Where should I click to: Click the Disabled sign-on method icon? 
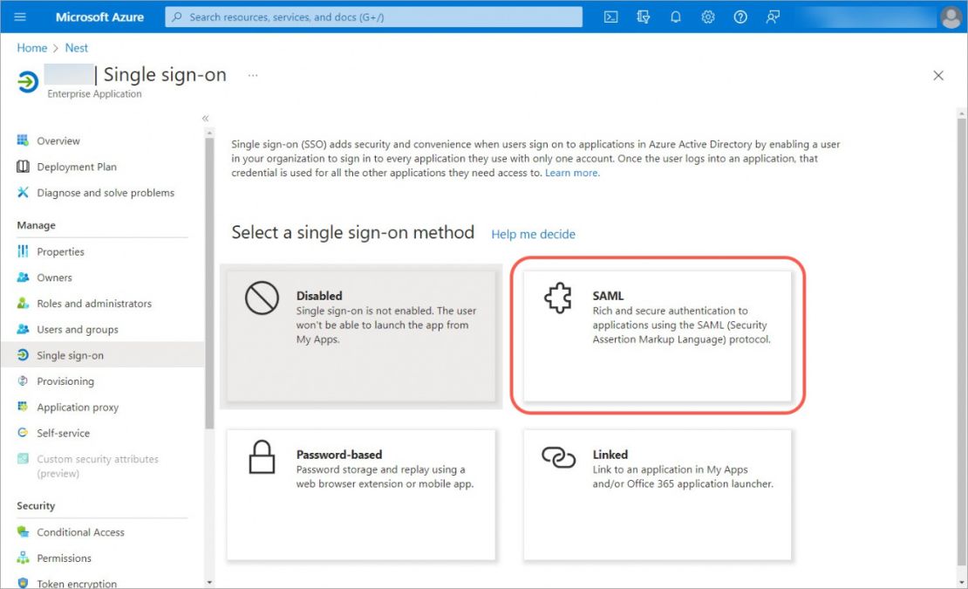(x=262, y=298)
